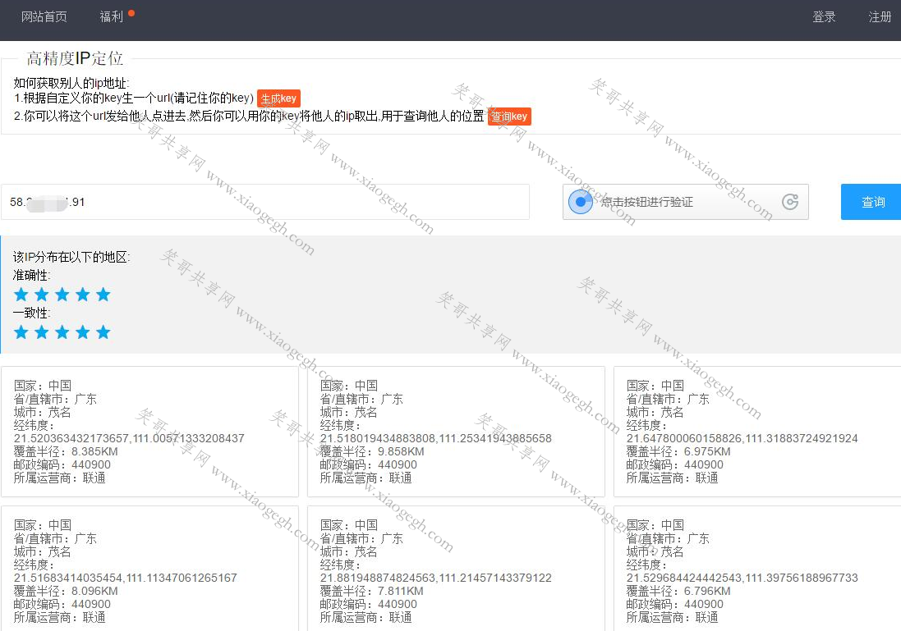
Task: Select the 覆盖半径：6.796KM text
Action: (x=678, y=591)
